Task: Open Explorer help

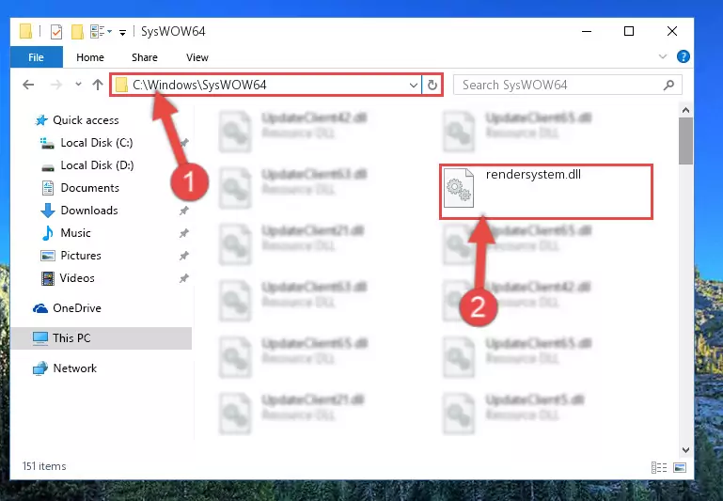Action: (683, 56)
